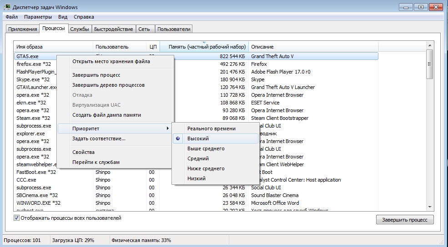Click scrollbar down arrow of process list
Screen dimensions: 448x247
tap(430, 207)
